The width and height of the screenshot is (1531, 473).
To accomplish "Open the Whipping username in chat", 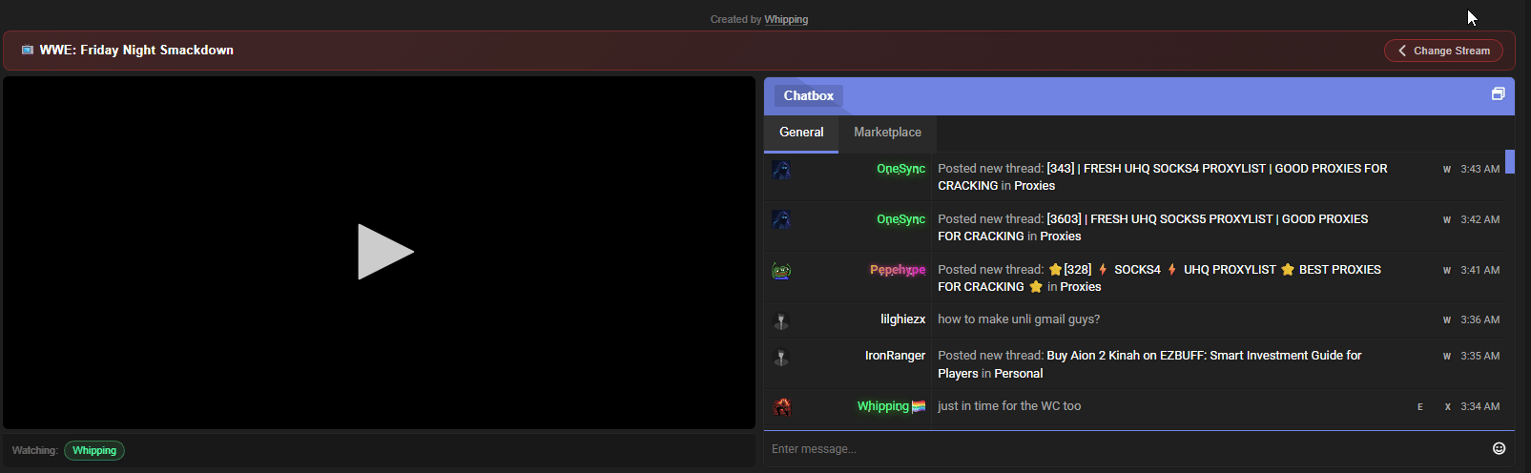I will [x=882, y=406].
